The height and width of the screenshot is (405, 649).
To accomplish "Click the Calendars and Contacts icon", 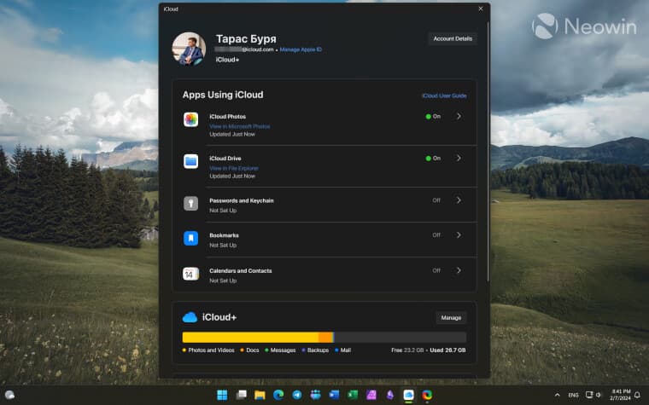I will coord(190,274).
